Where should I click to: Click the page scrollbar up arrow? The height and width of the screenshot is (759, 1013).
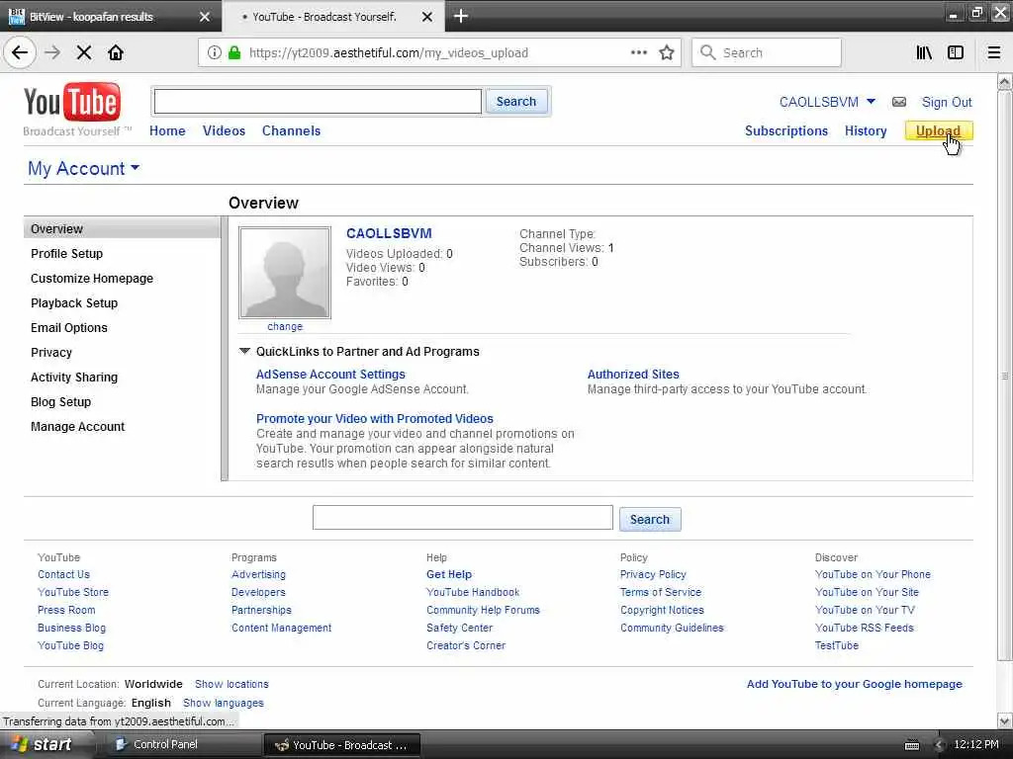coord(1005,82)
